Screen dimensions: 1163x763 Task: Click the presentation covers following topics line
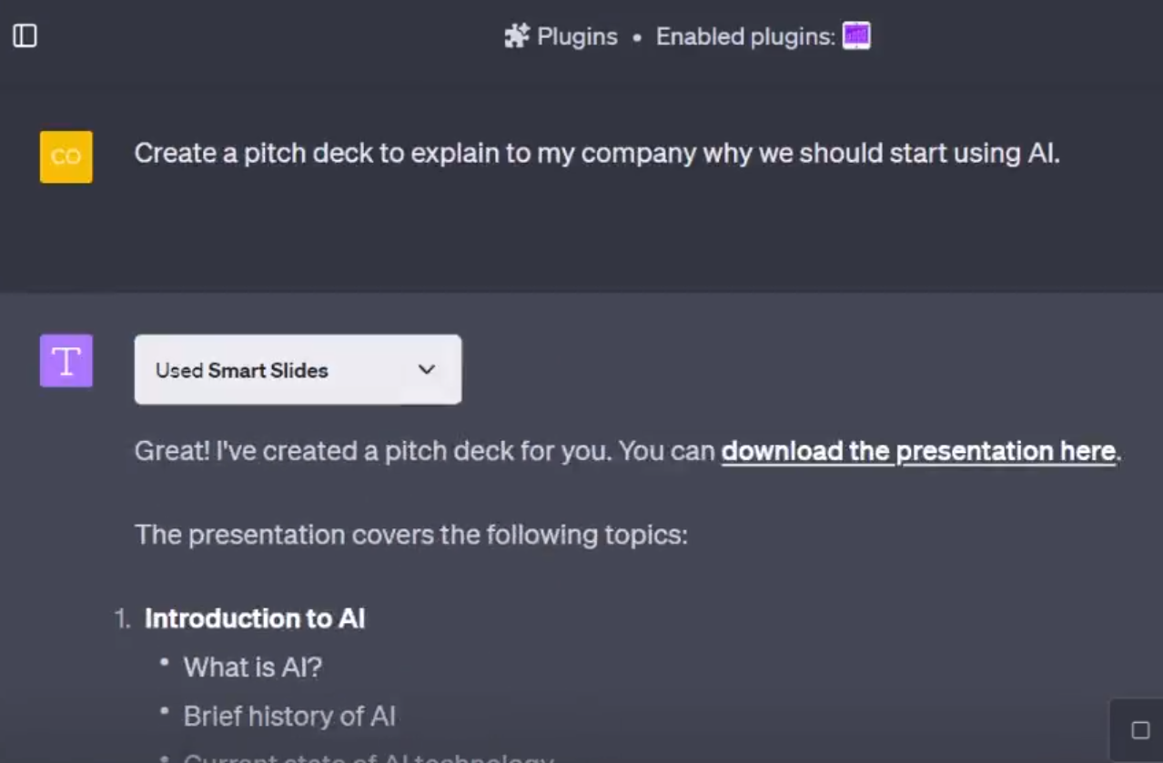410,534
